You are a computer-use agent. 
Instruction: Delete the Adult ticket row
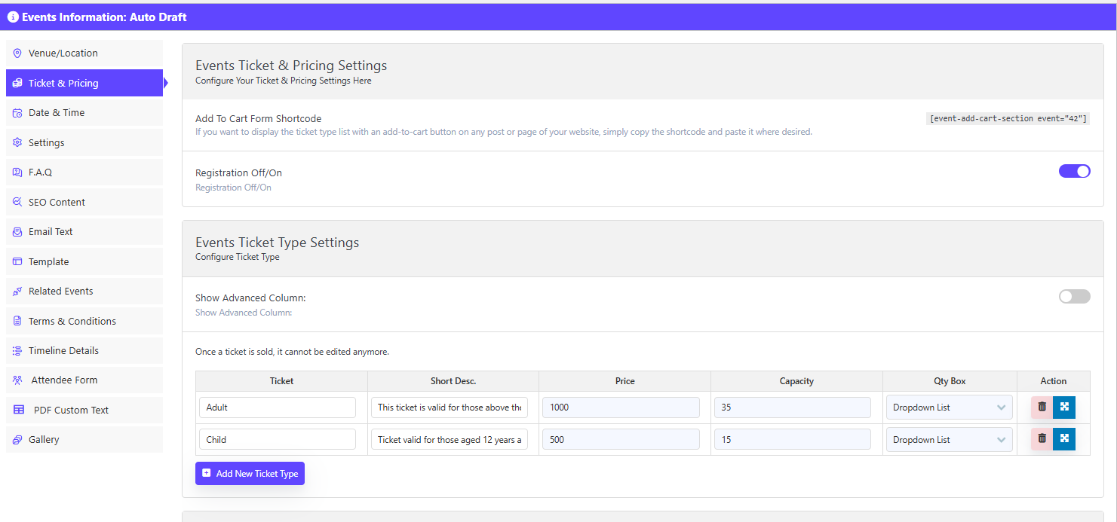[1042, 407]
